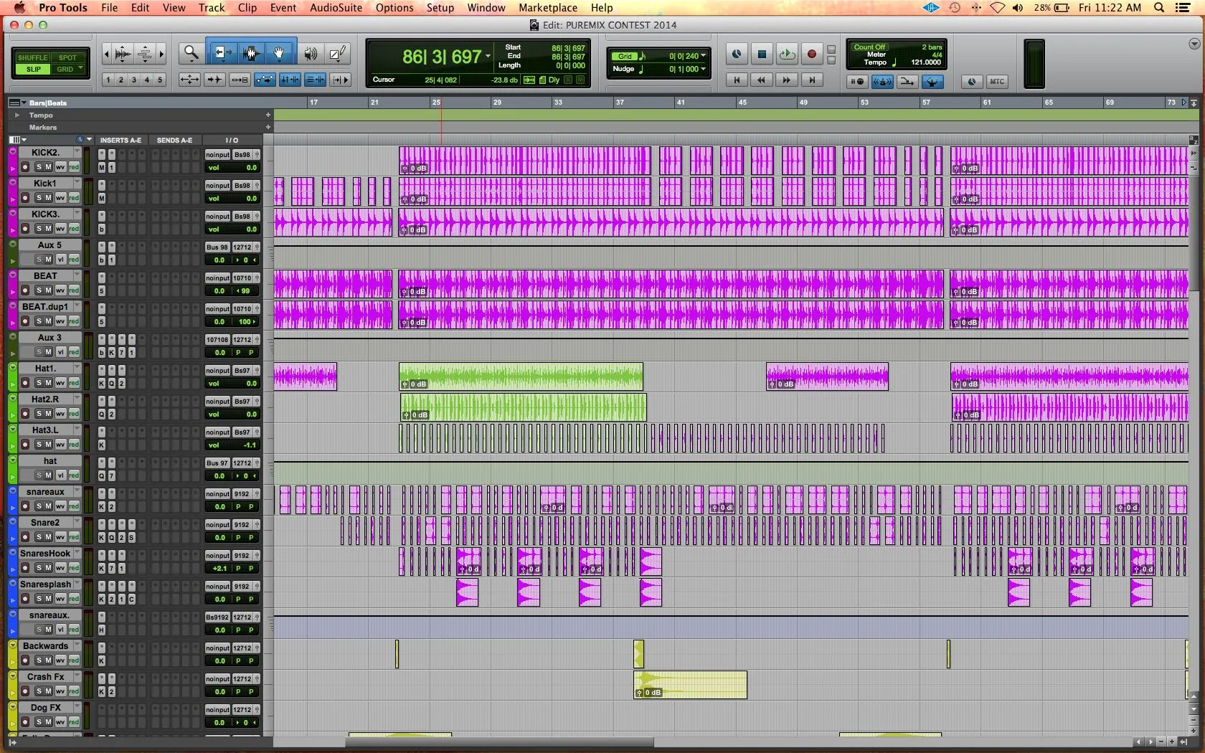This screenshot has height=753, width=1205.
Task: Enable Shuffle edit mode
Action: (32, 57)
